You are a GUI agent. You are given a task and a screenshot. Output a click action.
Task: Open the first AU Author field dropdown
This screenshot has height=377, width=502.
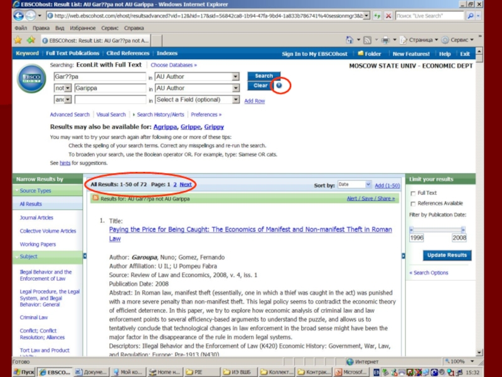point(235,77)
